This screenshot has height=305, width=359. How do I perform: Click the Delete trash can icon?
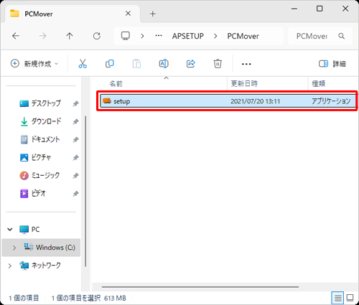point(218,64)
